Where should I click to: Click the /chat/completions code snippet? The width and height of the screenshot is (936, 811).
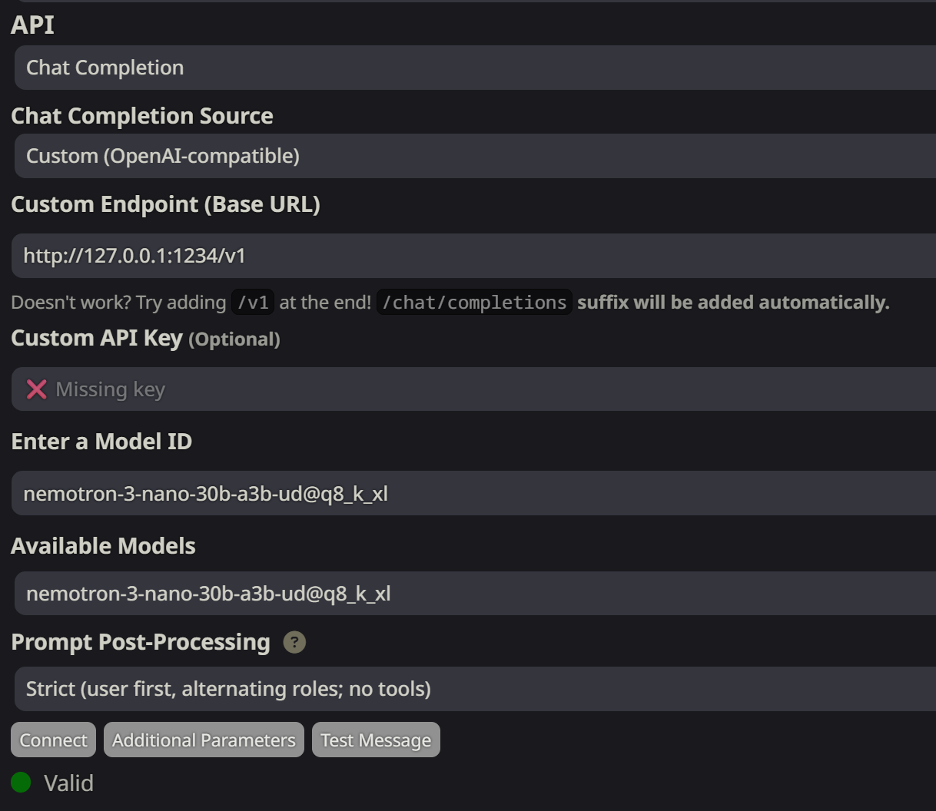click(474, 303)
